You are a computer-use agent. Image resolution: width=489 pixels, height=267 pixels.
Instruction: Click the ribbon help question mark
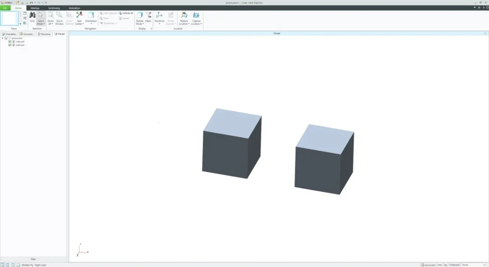(484, 8)
